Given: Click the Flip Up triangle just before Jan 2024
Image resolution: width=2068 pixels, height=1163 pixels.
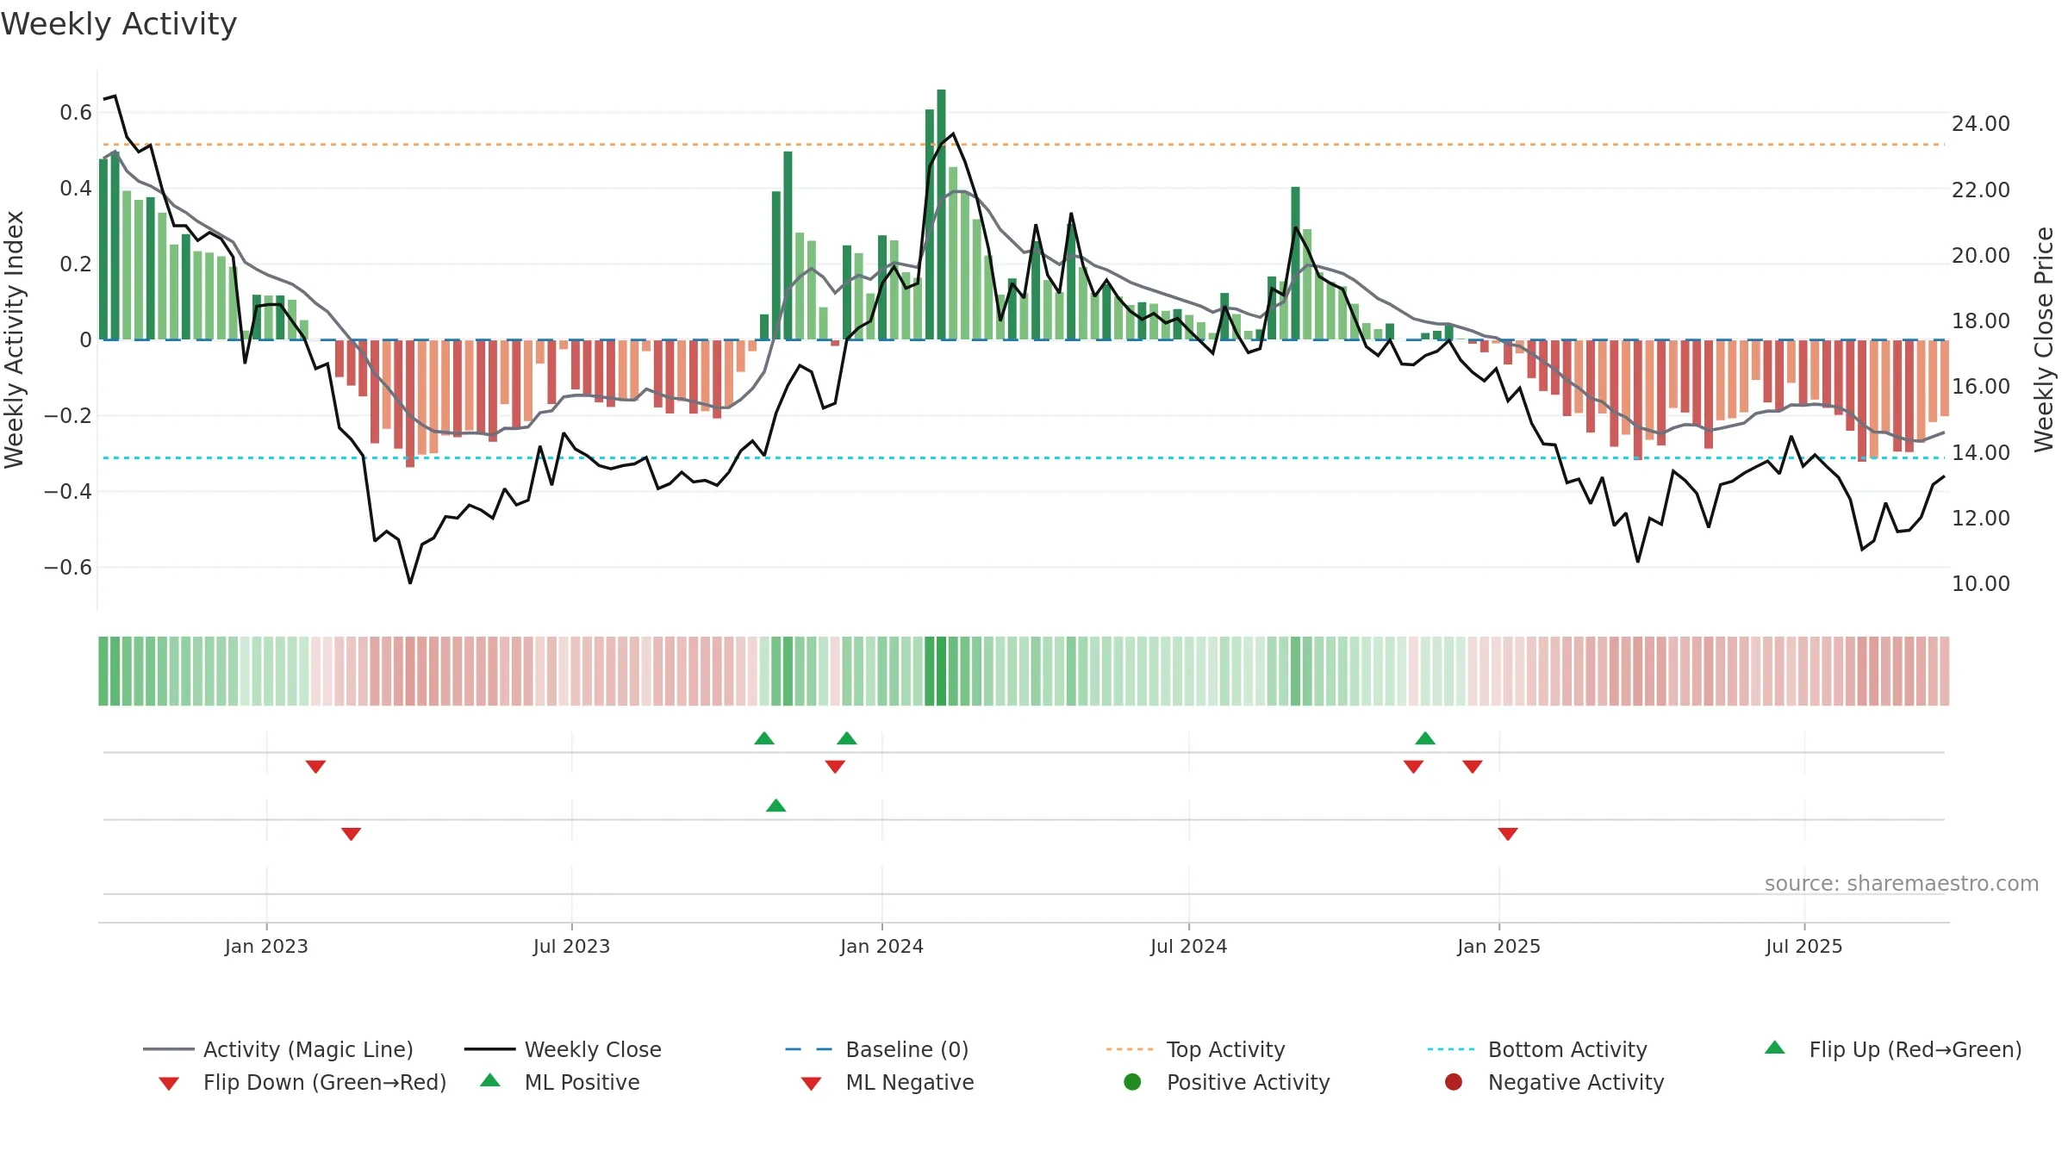Looking at the screenshot, I should tap(847, 738).
